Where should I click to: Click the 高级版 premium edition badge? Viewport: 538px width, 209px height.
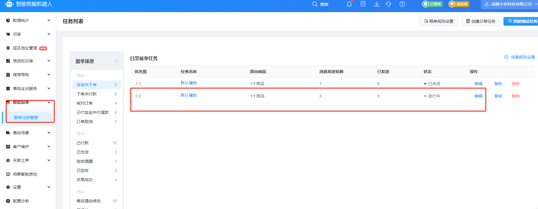[459, 4]
